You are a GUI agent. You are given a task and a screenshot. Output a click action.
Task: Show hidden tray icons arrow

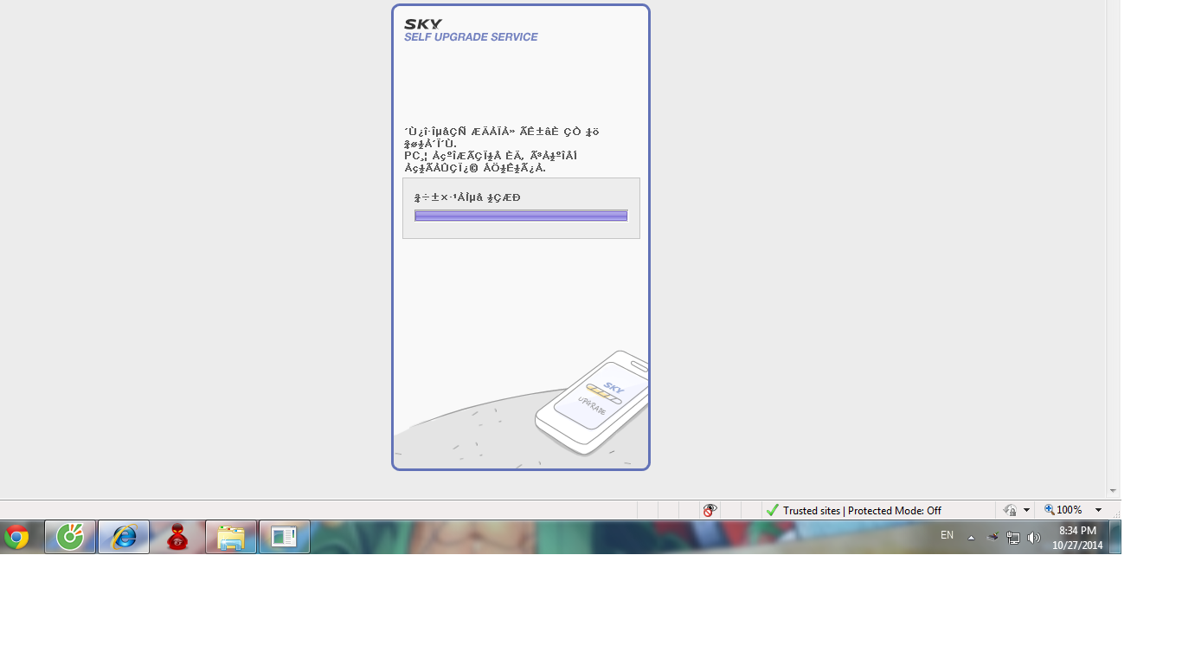(x=971, y=538)
